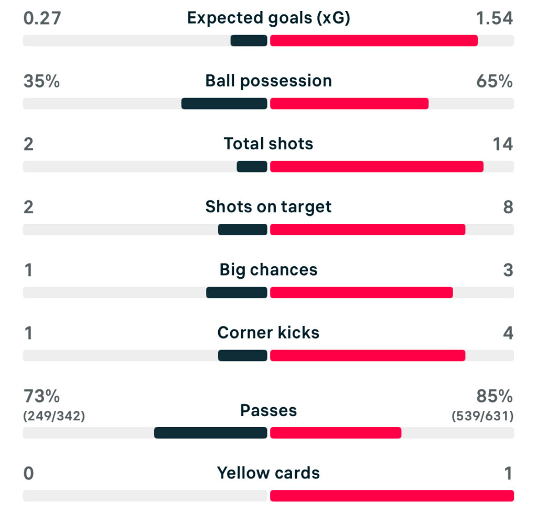Screen dimensions: 537x523
Task: Click the 73% pass accuracy value
Action: tap(41, 396)
